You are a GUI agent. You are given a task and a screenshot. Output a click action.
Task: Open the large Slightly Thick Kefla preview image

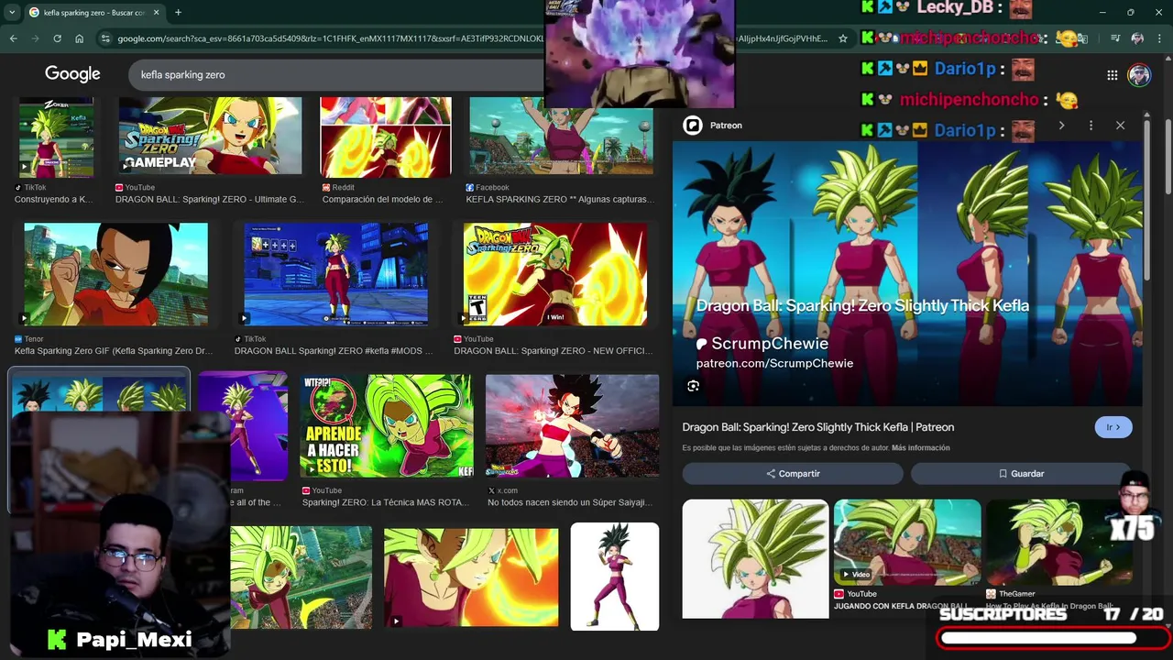(x=907, y=273)
